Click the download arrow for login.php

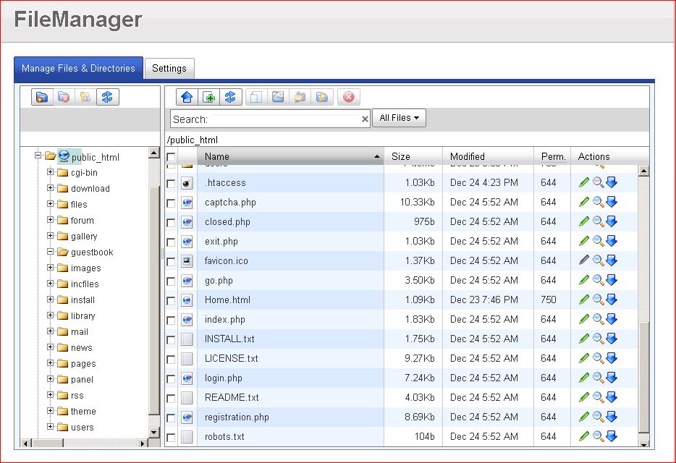coord(612,378)
